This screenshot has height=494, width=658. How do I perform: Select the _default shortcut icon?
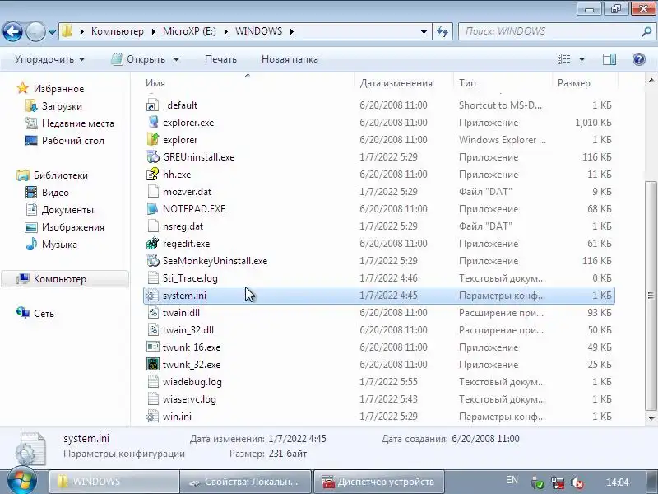[x=152, y=105]
